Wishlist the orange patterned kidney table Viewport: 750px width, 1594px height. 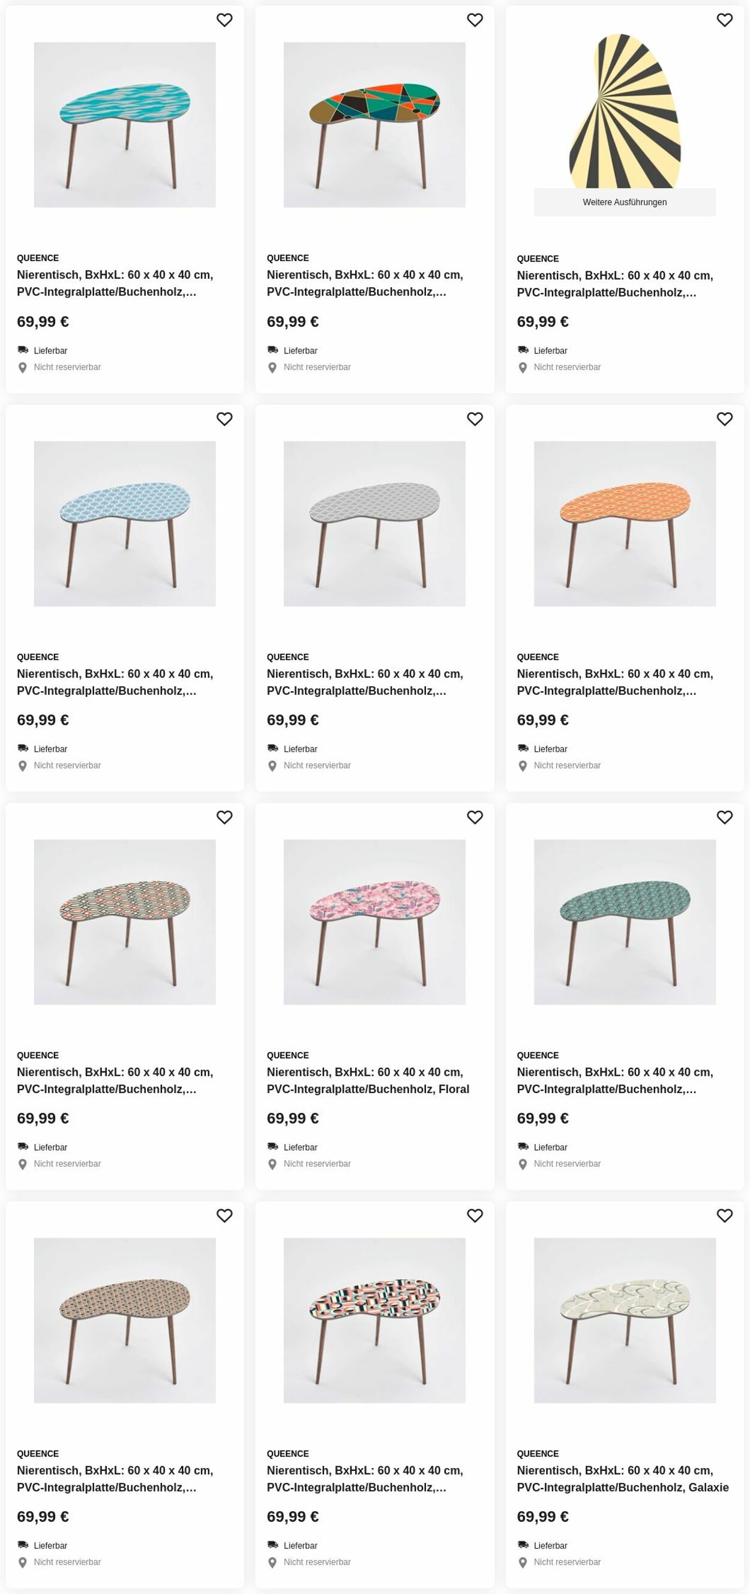725,419
